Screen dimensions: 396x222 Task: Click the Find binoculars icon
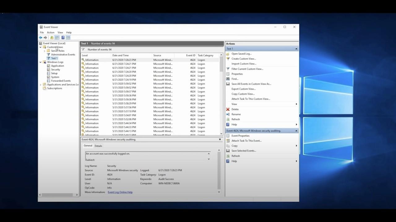click(228, 79)
